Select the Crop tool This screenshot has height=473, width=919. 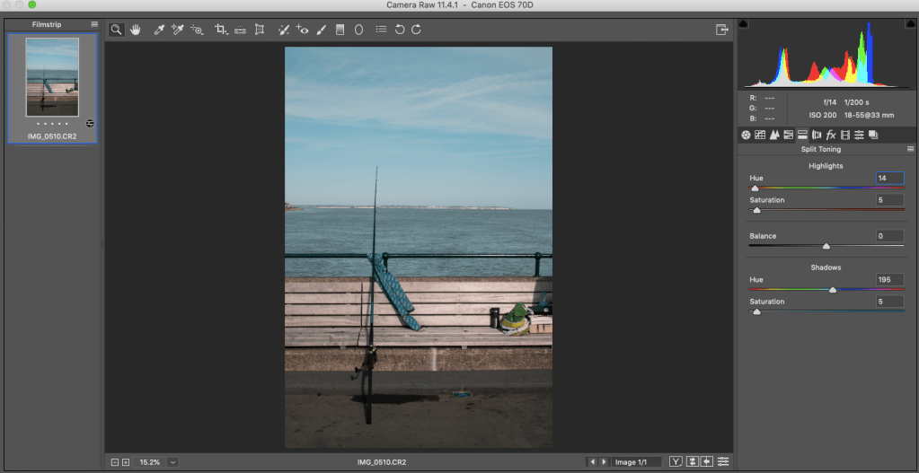pyautogui.click(x=221, y=30)
